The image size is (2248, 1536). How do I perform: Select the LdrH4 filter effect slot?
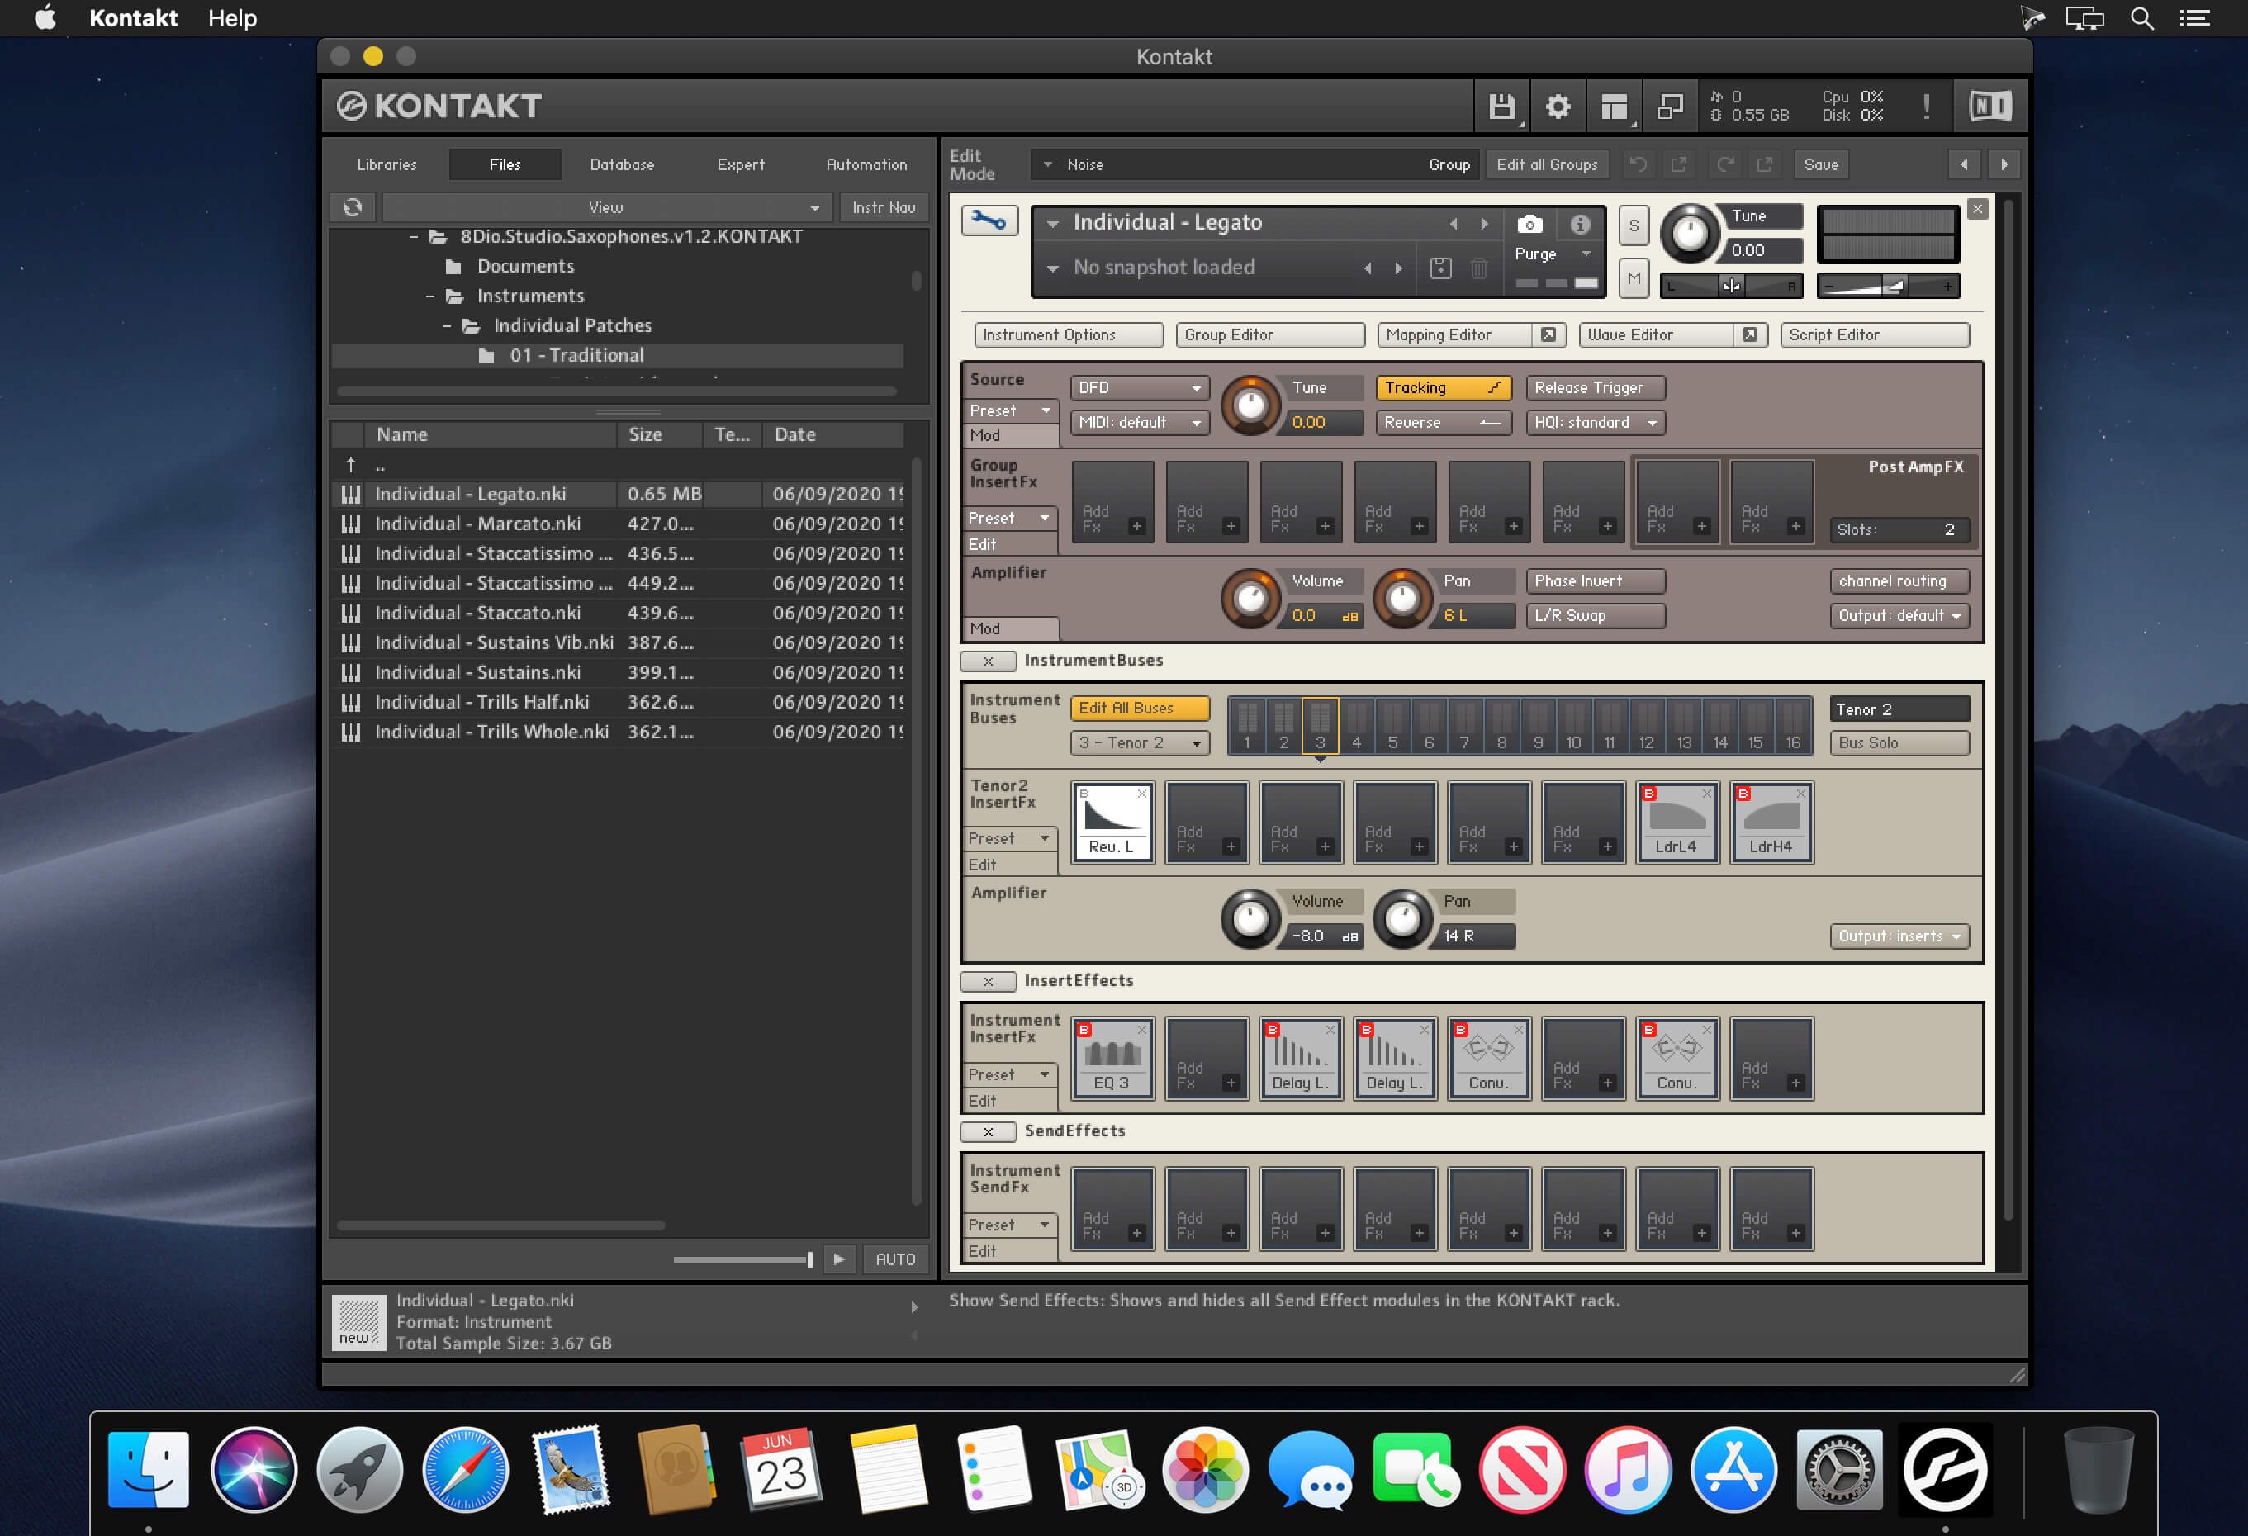tap(1771, 823)
